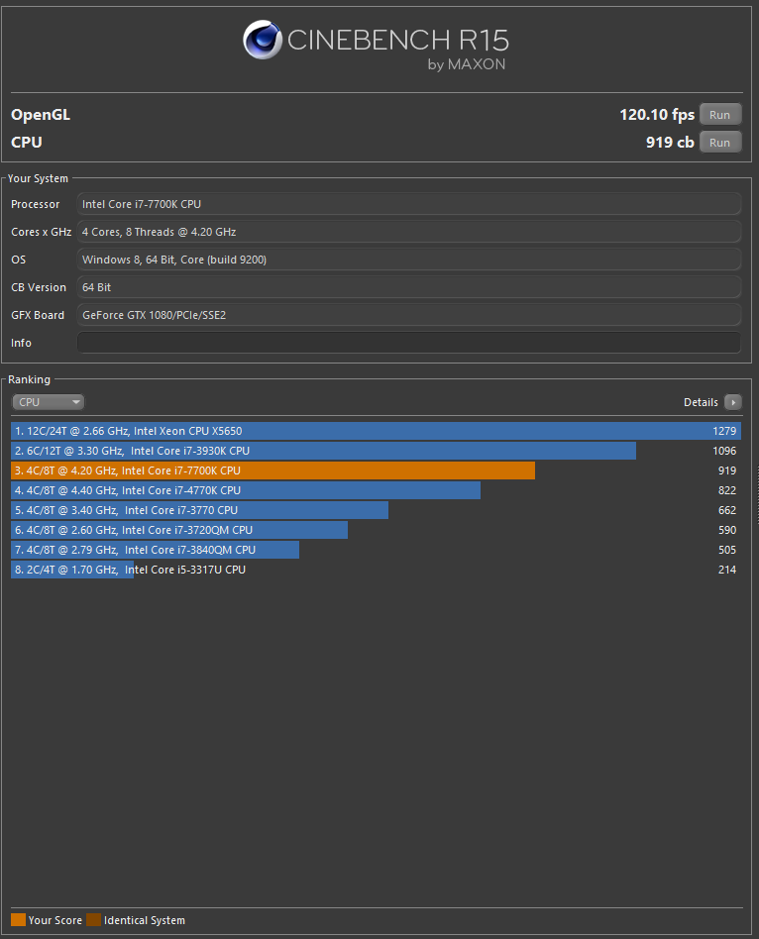
Task: Select the CB Version field 64 Bit
Action: point(409,287)
